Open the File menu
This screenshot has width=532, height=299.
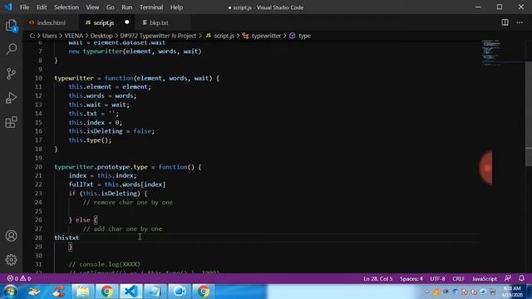tap(24, 7)
